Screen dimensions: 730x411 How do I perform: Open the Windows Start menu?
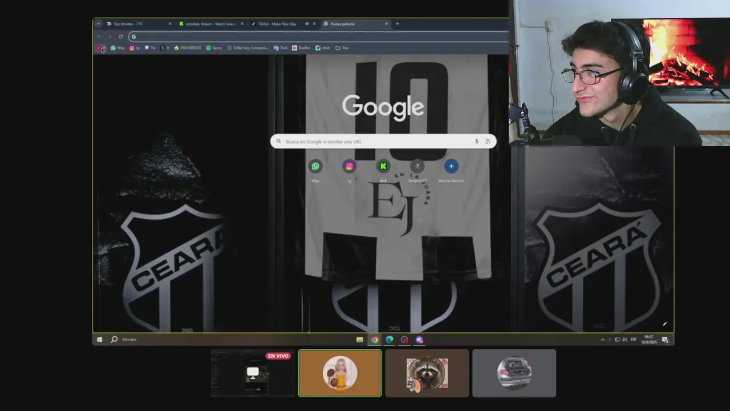(99, 340)
